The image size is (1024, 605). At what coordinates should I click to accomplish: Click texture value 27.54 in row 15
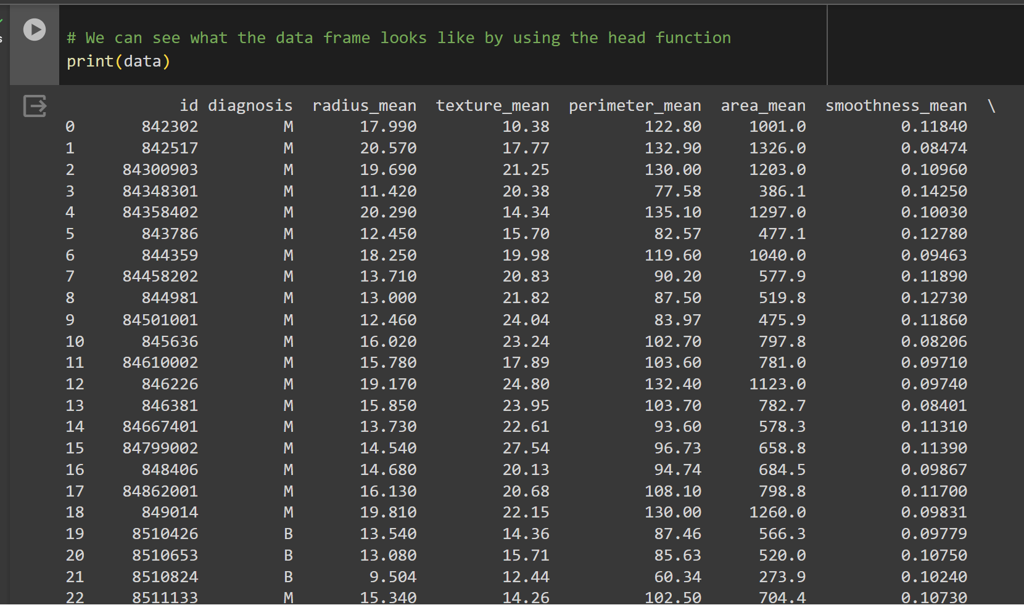click(x=526, y=449)
